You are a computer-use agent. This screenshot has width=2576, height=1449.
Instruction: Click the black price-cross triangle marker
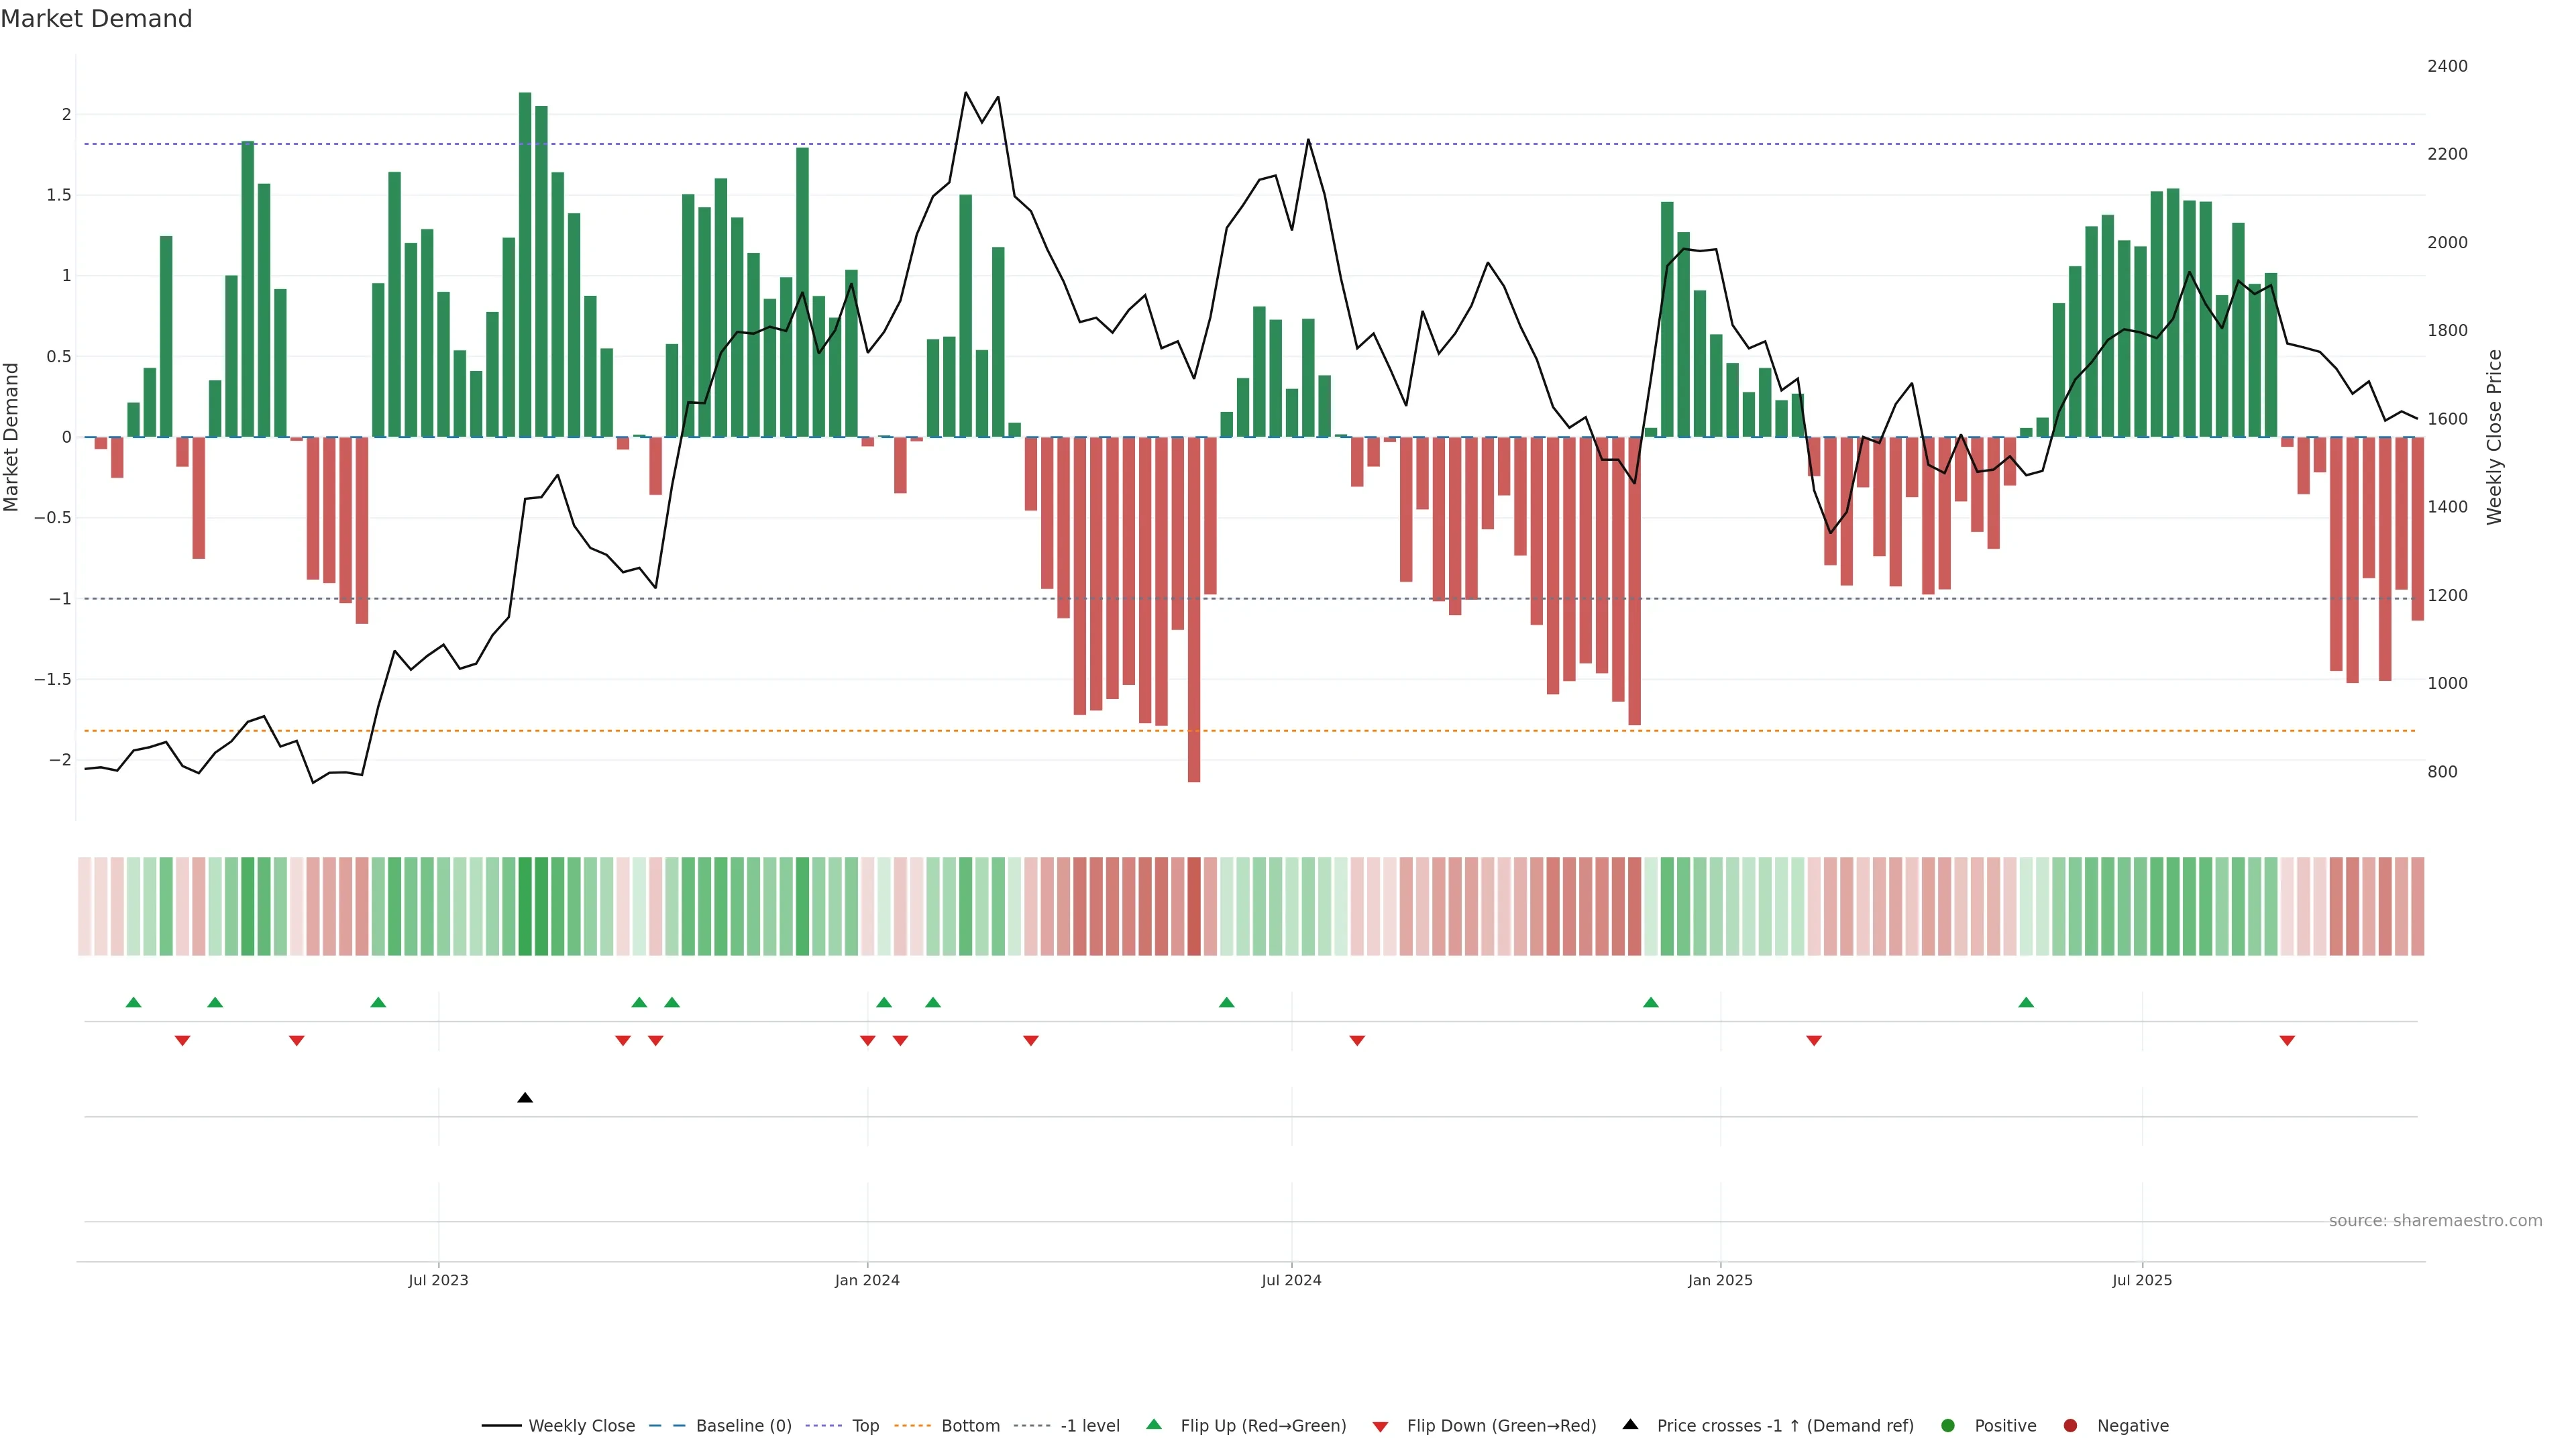click(525, 1098)
